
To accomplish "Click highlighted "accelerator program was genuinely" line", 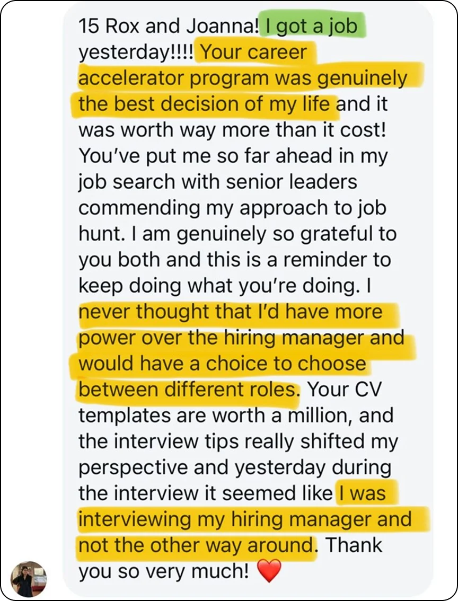I will [x=243, y=78].
